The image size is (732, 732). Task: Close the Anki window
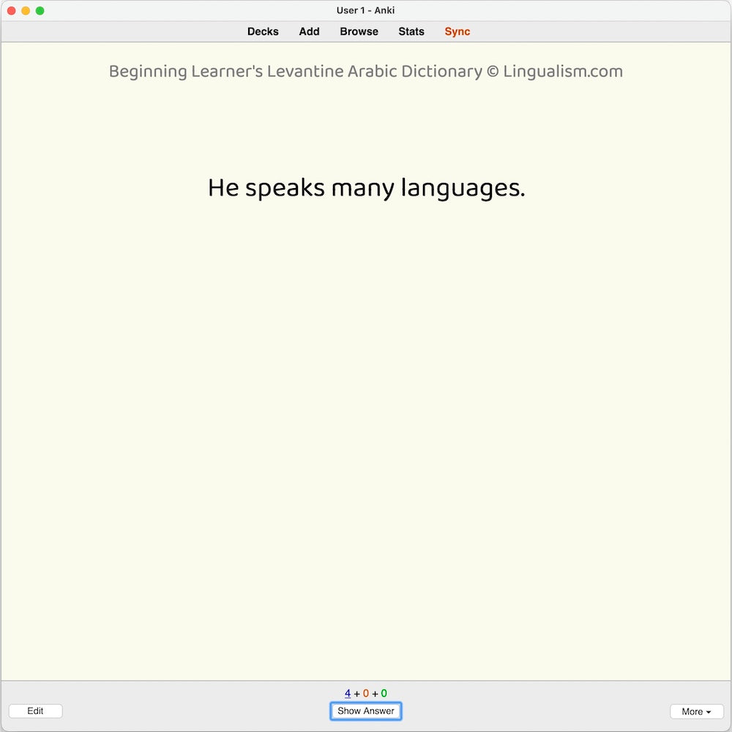11,10
